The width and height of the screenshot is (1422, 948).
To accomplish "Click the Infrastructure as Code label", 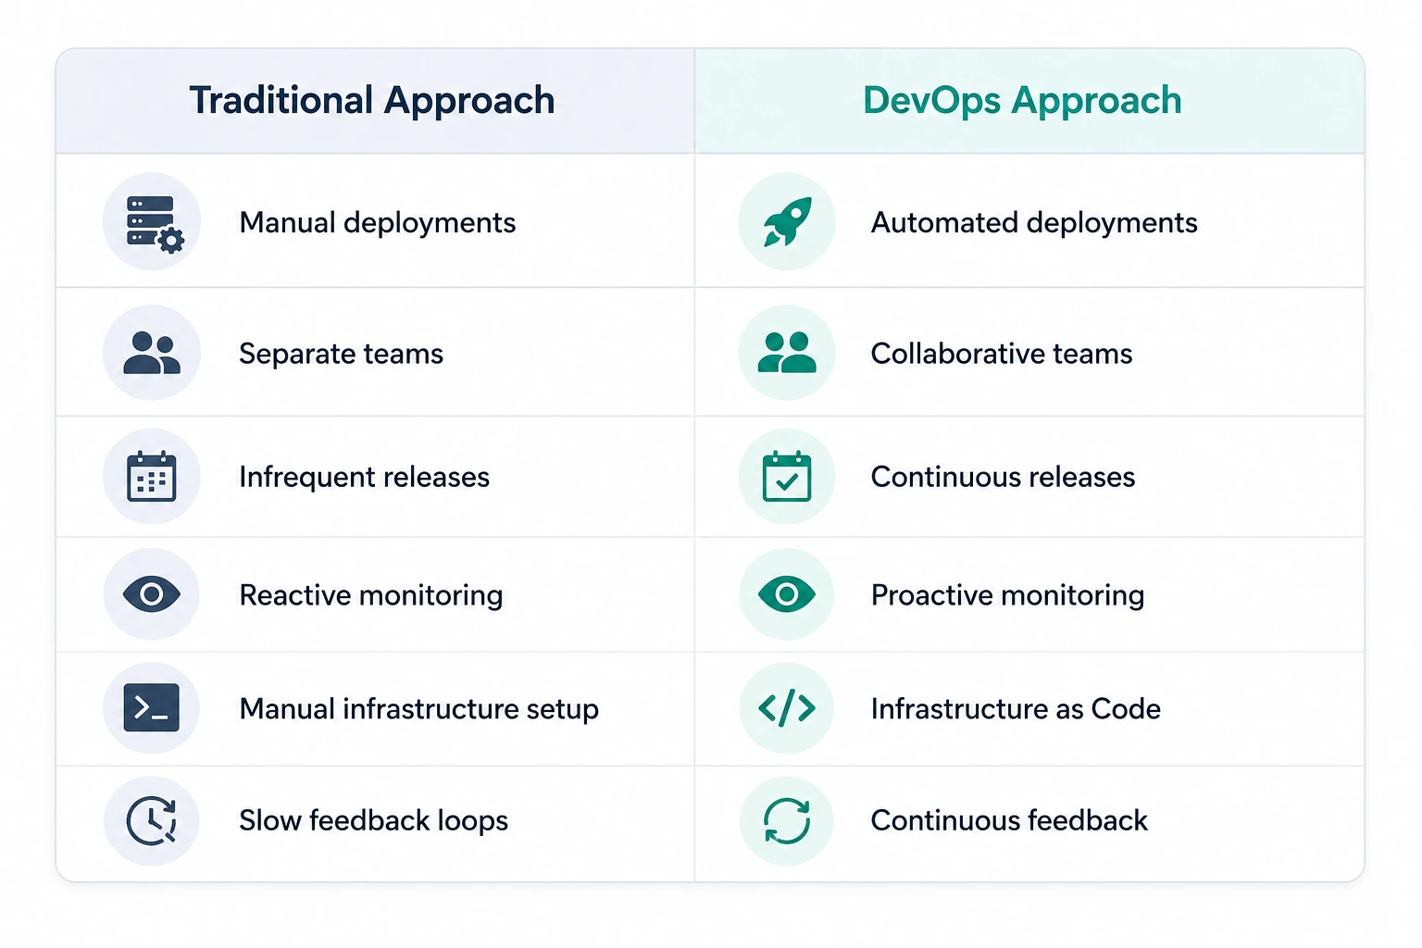I will click(1016, 709).
